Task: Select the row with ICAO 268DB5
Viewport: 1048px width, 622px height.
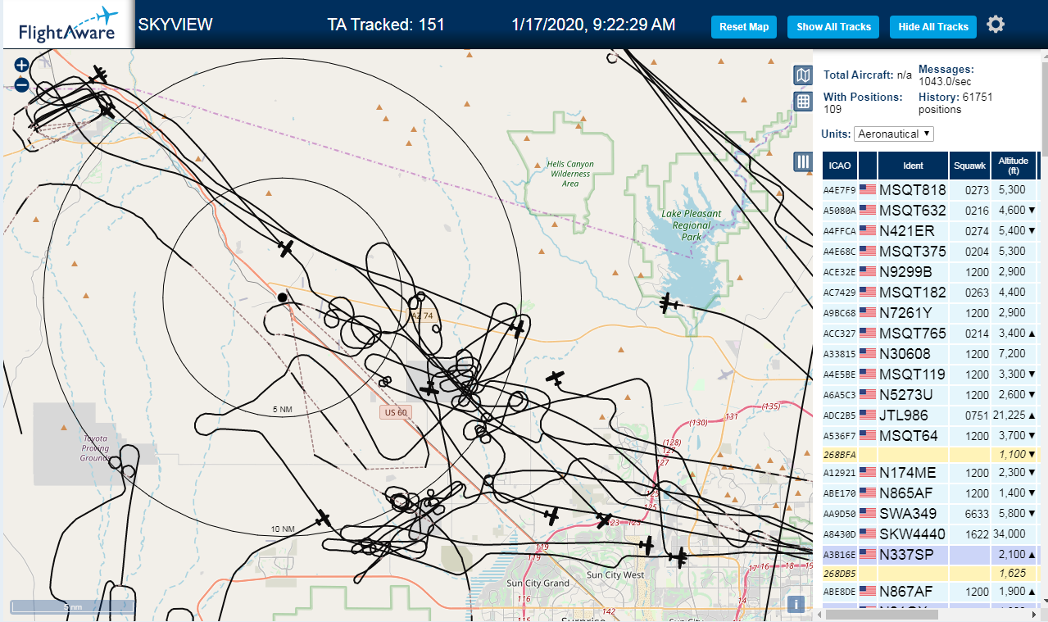Action: [x=930, y=573]
